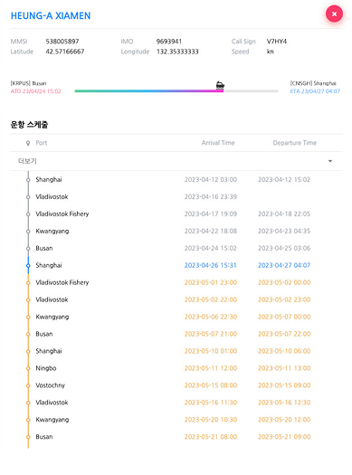Click the voyage progress bar
The image size is (352, 475).
tap(176, 90)
